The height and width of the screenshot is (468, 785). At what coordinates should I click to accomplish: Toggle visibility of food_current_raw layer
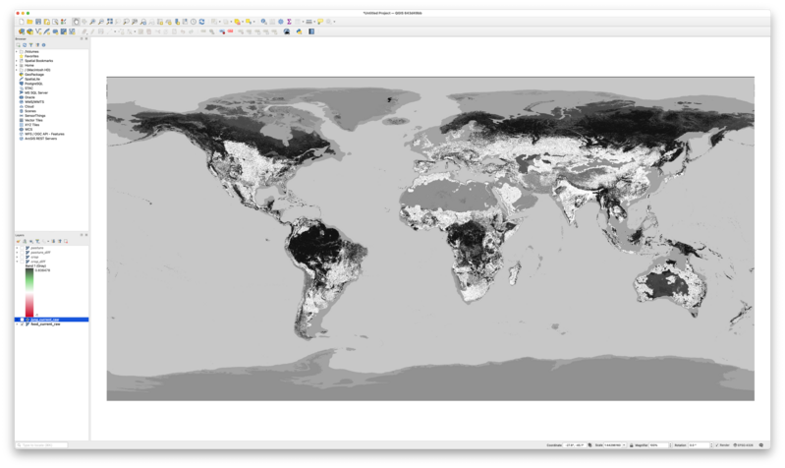(22, 323)
